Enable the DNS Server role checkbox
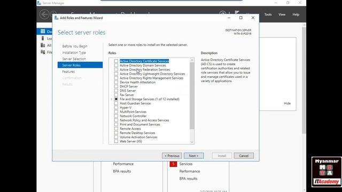342x192 pixels. pyautogui.click(x=116, y=91)
